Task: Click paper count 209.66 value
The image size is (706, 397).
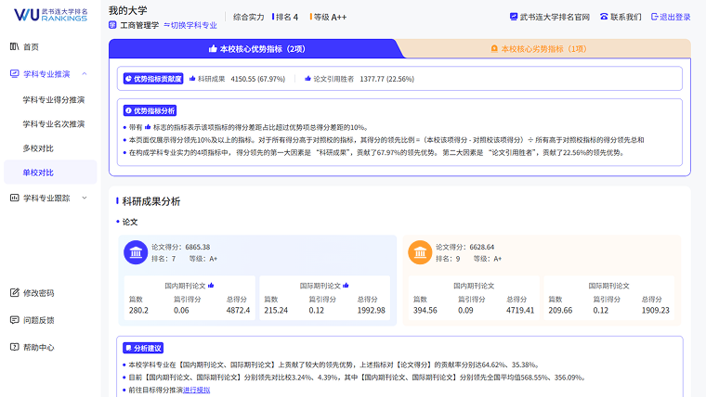Action: point(560,310)
